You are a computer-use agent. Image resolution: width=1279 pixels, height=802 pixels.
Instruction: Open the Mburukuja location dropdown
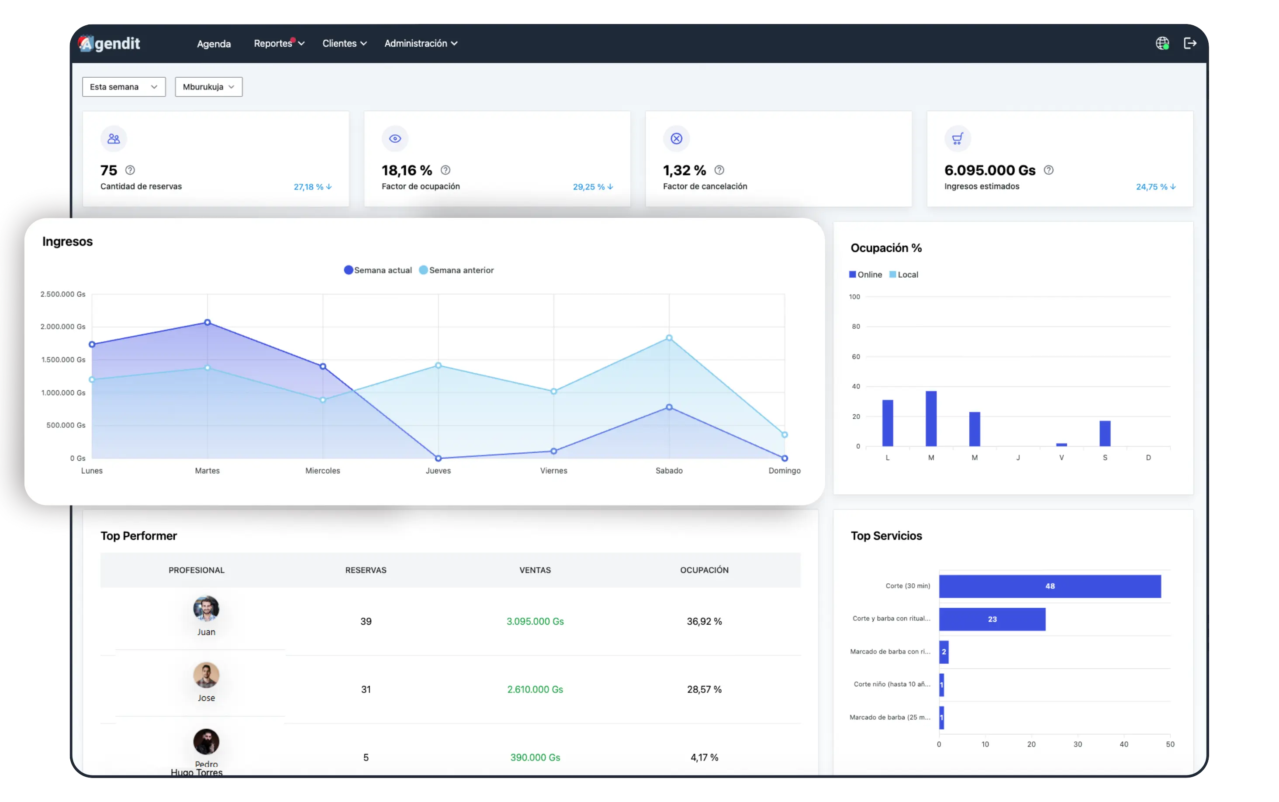208,87
